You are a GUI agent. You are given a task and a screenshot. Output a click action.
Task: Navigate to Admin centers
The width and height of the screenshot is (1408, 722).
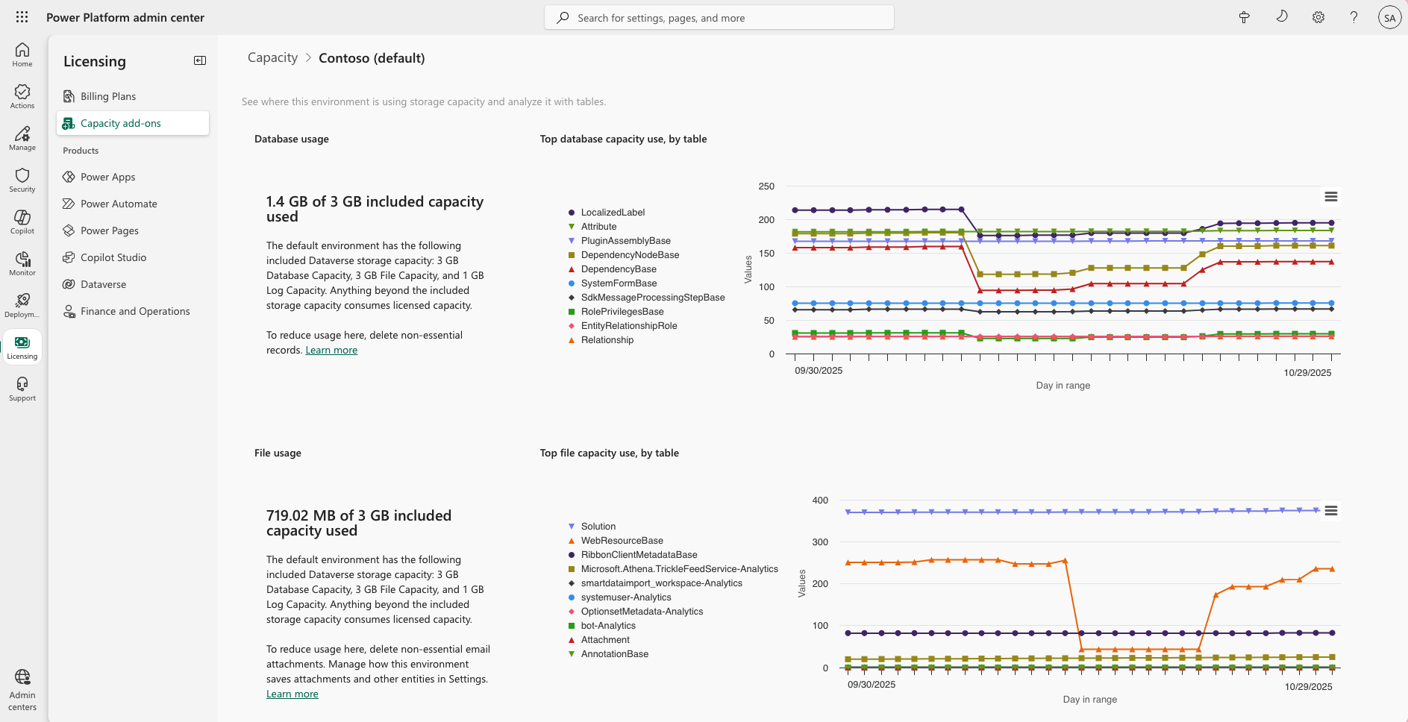click(22, 686)
